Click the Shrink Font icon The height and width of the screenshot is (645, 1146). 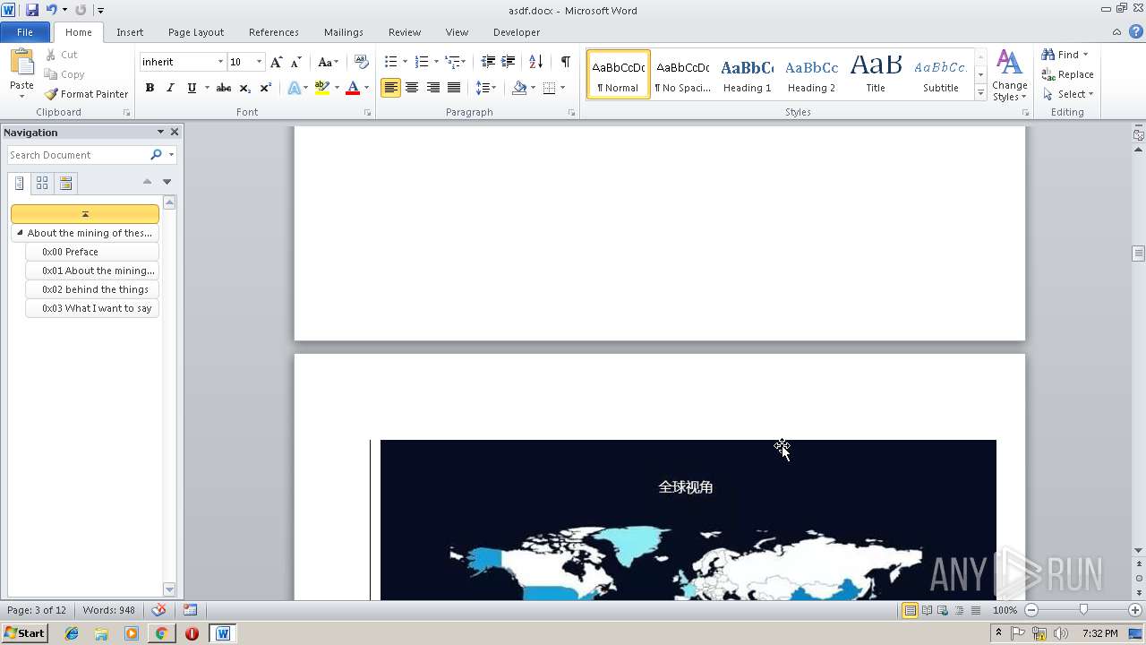pyautogui.click(x=296, y=62)
